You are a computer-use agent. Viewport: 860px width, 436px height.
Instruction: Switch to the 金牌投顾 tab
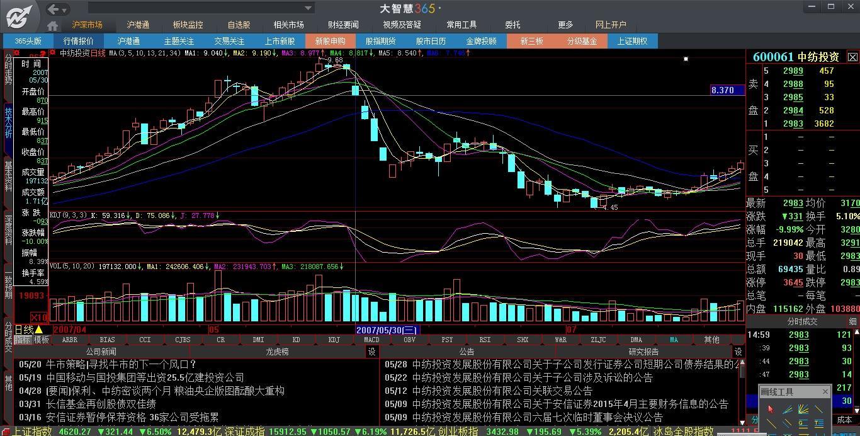pyautogui.click(x=481, y=41)
